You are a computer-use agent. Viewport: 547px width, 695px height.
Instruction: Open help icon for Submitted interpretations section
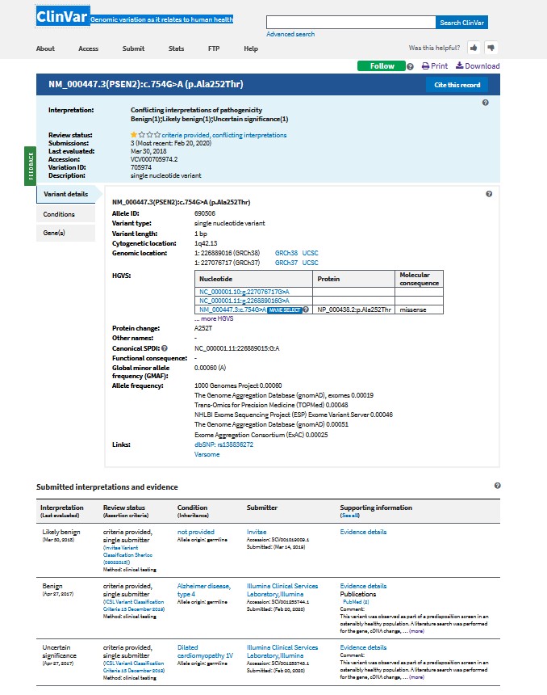[x=498, y=486]
